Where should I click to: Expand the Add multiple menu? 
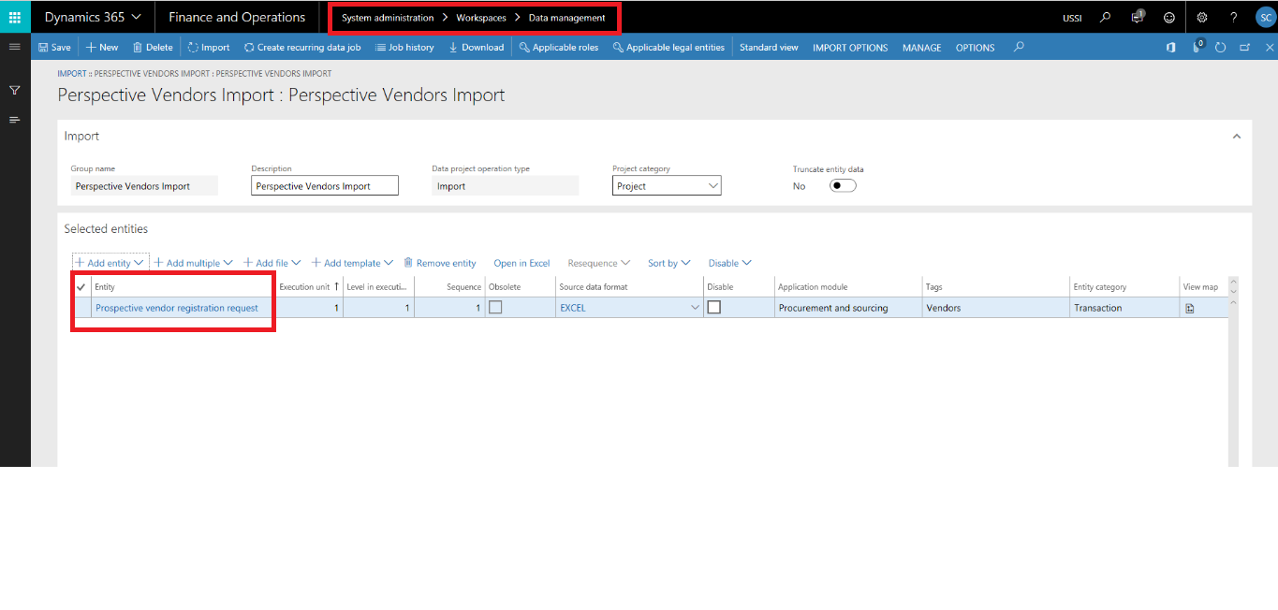[x=193, y=263]
